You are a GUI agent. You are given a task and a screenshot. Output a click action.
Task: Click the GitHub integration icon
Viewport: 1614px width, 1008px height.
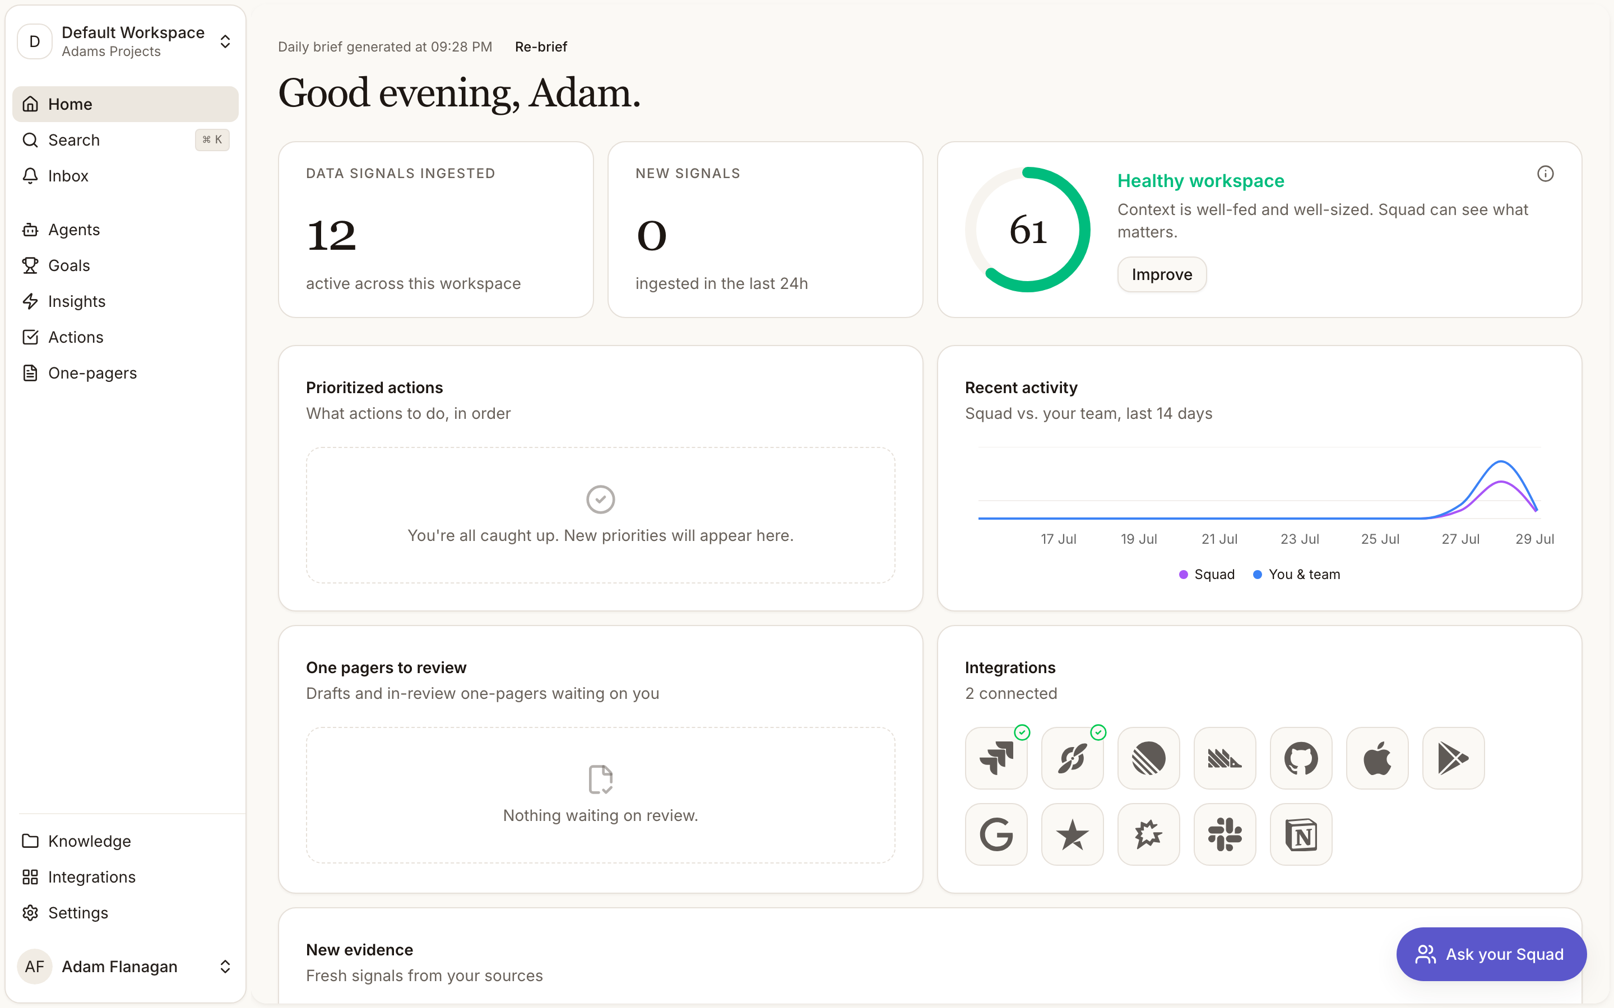1301,758
